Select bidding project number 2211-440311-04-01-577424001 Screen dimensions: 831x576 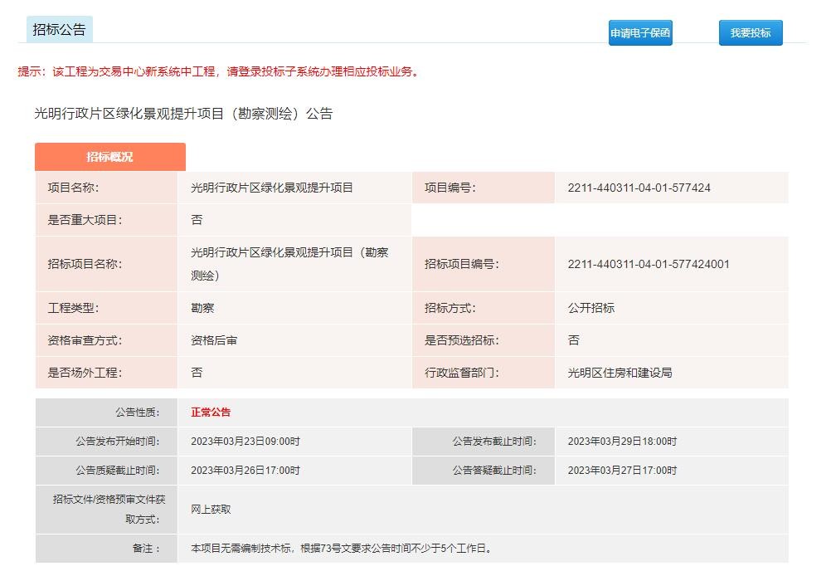[649, 264]
